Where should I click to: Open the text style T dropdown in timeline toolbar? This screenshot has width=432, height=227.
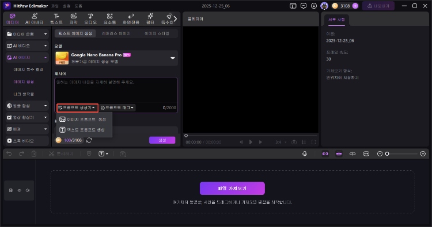[x=103, y=153]
